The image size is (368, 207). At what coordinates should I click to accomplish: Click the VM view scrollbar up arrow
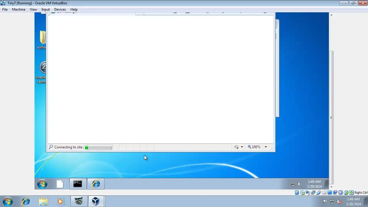331,15
